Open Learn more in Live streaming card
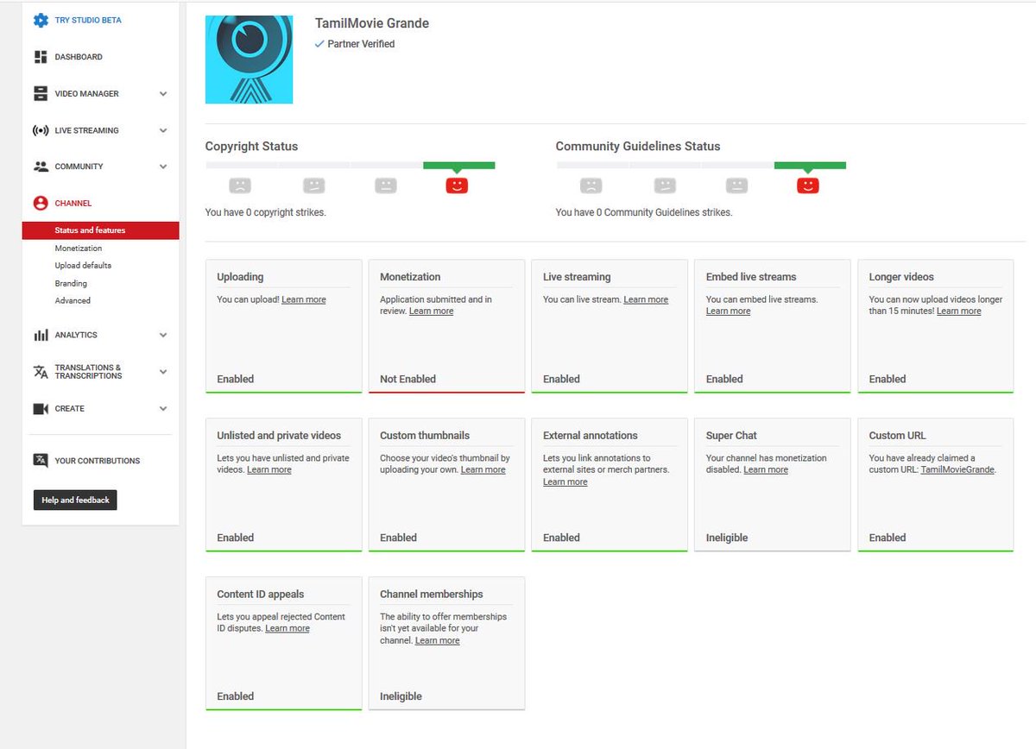 [x=646, y=299]
